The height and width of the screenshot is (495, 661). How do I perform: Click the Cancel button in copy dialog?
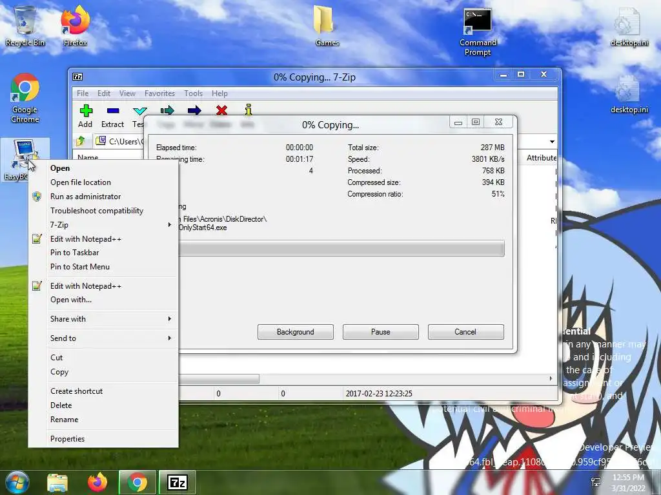(466, 332)
